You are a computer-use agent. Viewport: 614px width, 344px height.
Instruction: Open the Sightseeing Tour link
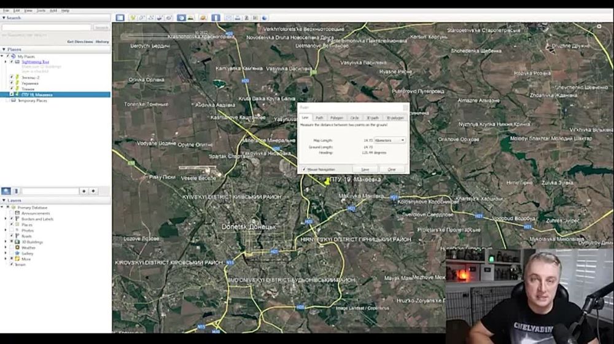pos(35,62)
